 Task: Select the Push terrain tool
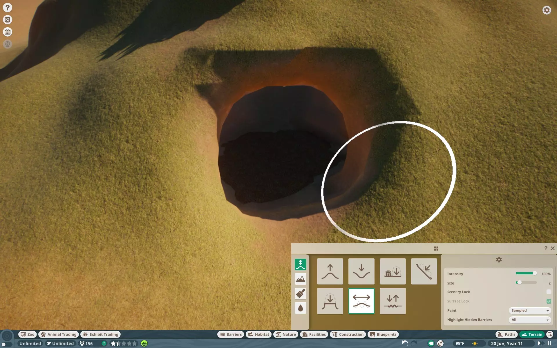tap(361, 271)
